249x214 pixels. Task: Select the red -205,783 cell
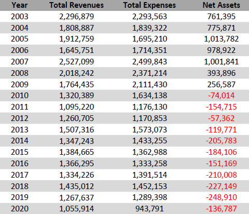222,141
